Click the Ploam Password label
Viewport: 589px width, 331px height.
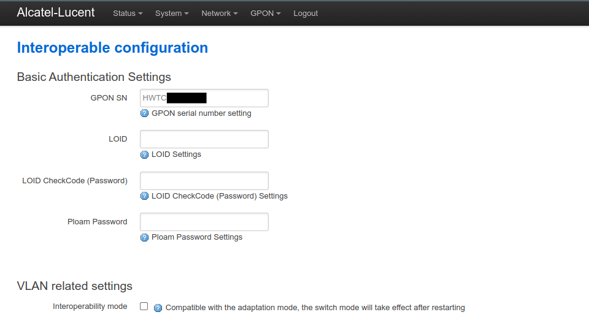click(98, 222)
